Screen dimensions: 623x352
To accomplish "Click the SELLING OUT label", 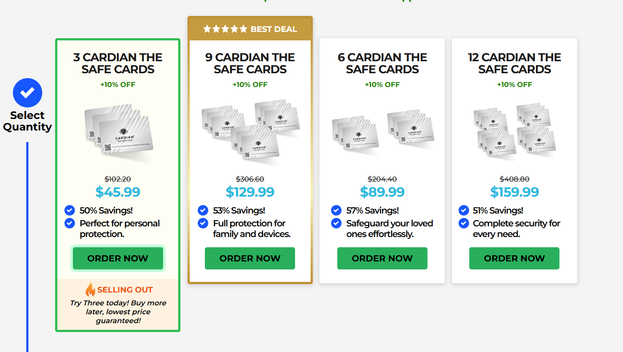I will pyautogui.click(x=125, y=289).
